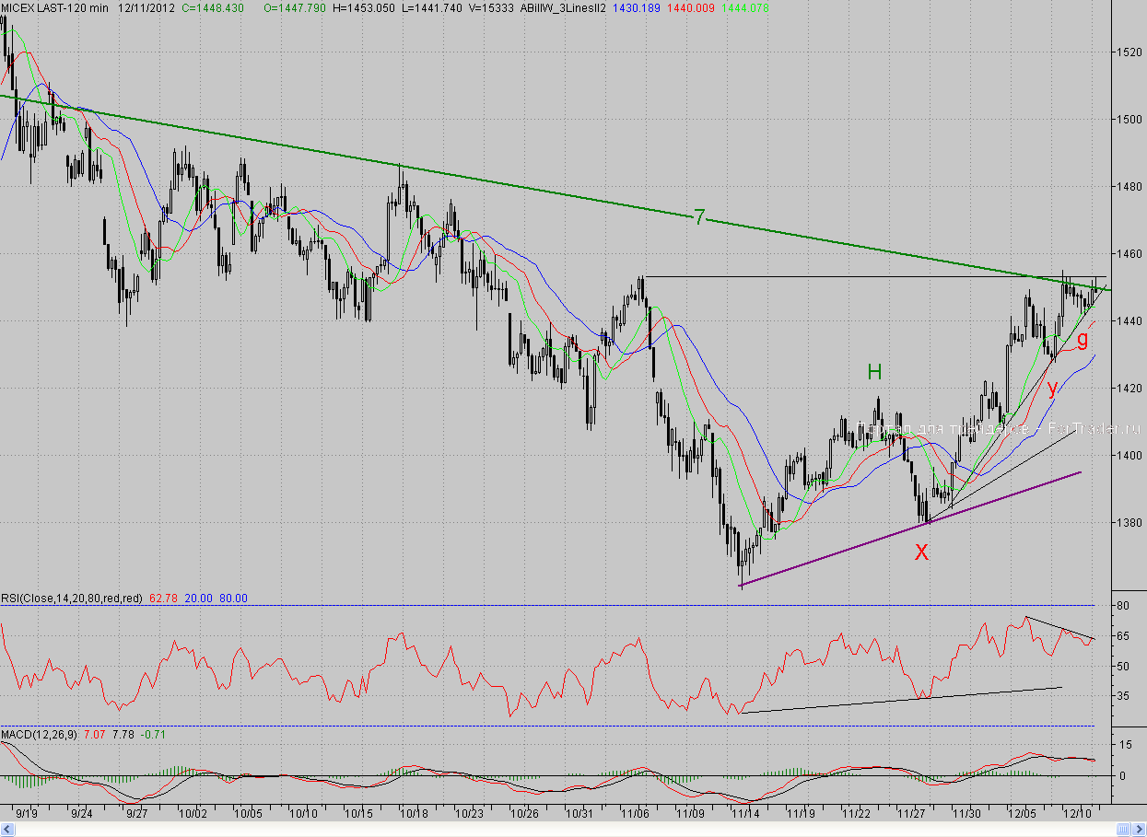
Task: Click the 12/10 date axis label
Action: pos(1077,814)
